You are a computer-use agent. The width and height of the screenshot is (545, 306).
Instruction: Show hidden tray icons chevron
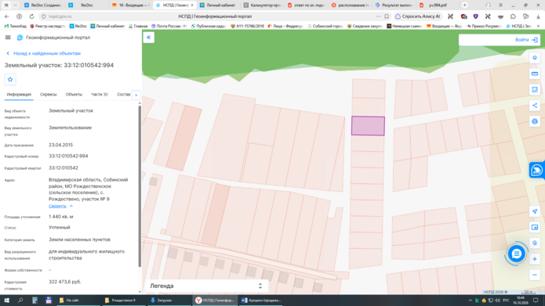pos(471,301)
